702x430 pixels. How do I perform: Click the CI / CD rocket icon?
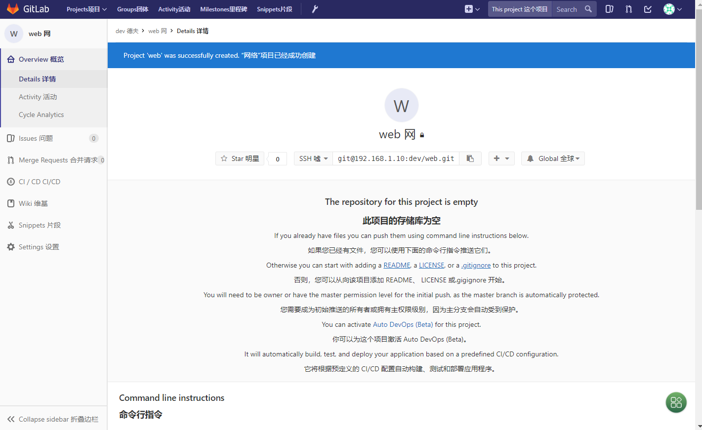point(11,182)
